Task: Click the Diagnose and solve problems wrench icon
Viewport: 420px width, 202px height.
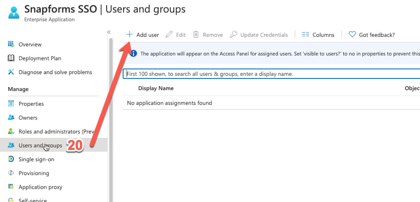Action: 11,72
